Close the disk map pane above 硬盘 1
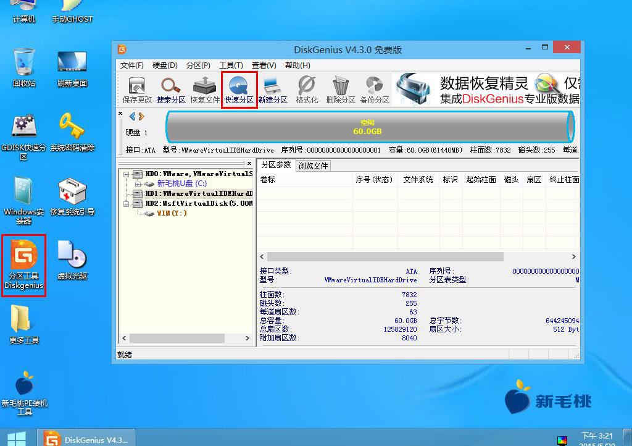Image resolution: width=632 pixels, height=446 pixels. [120, 114]
